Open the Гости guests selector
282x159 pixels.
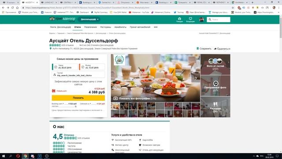(x=78, y=74)
